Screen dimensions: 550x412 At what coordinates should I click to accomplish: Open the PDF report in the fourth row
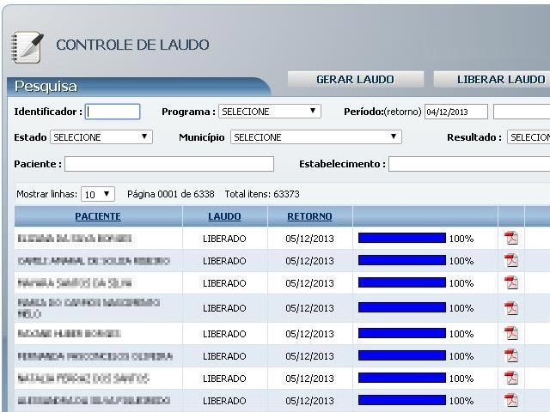pos(511,308)
